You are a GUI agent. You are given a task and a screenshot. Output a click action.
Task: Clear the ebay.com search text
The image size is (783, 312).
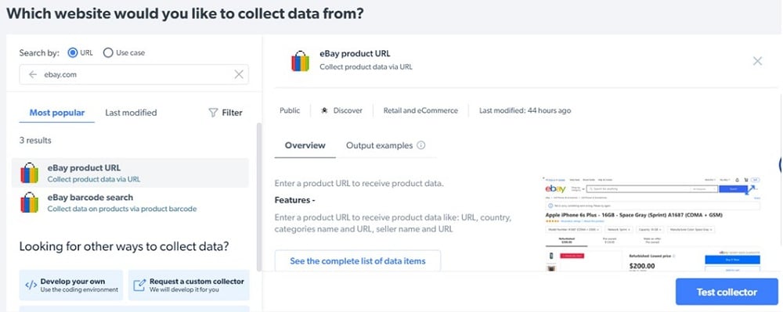[239, 74]
